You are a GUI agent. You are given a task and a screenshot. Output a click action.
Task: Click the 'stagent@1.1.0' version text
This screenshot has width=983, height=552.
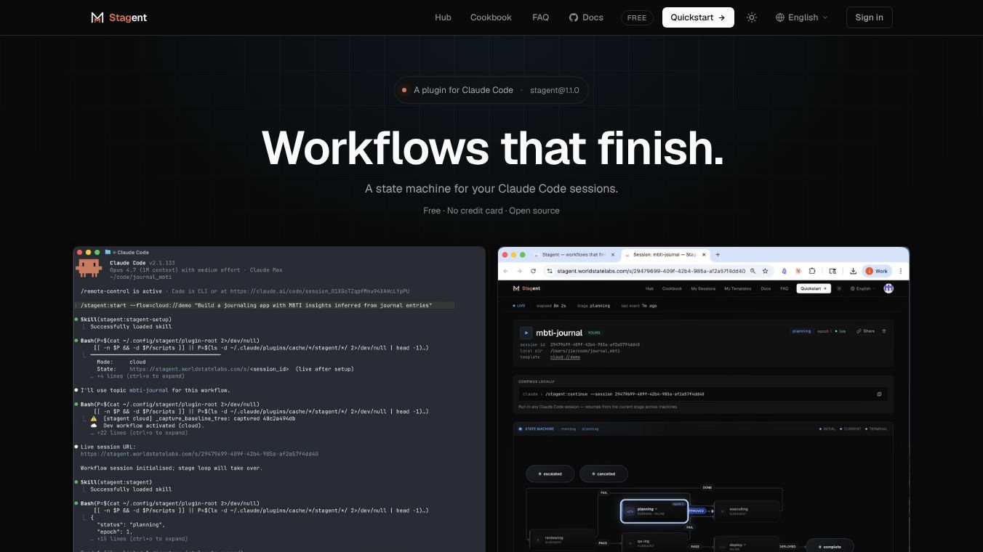pos(554,90)
